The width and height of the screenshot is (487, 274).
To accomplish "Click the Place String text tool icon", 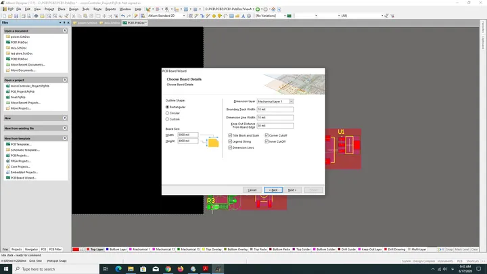I will tap(243, 16).
